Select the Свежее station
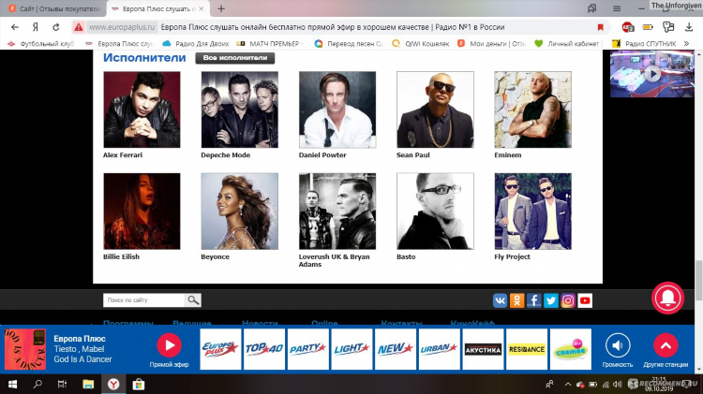Image resolution: width=703 pixels, height=394 pixels. pyautogui.click(x=570, y=349)
